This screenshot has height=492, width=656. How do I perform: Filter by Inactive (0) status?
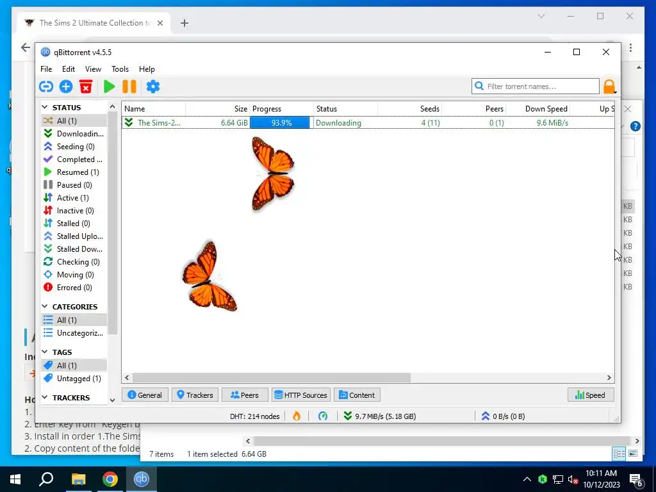[74, 210]
